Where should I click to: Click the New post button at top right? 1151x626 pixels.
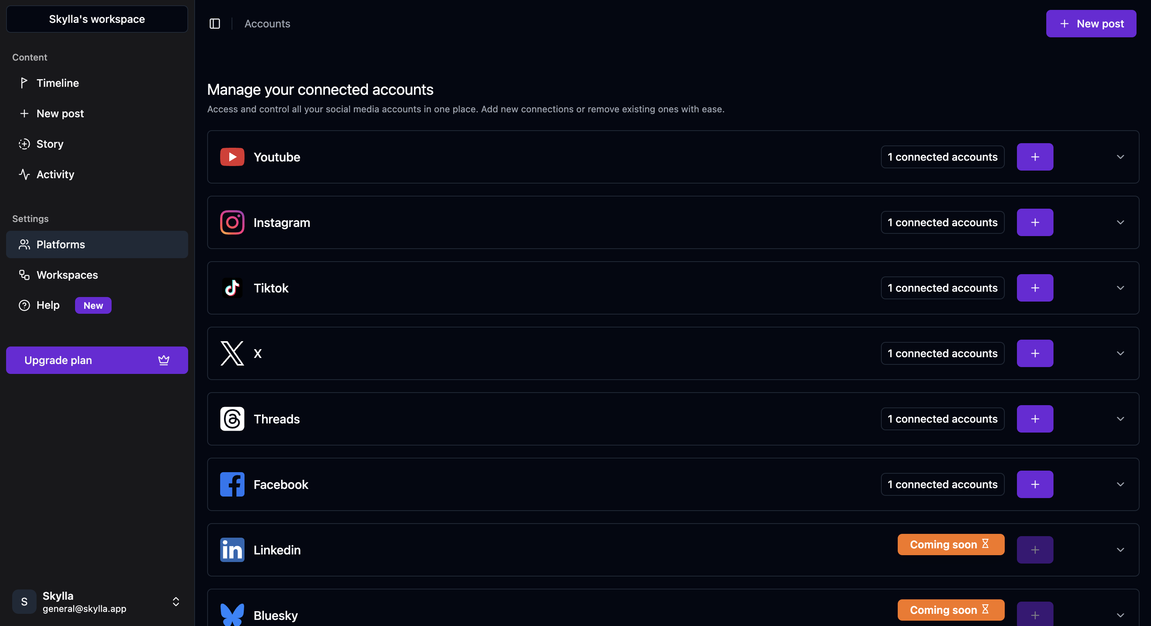coord(1091,24)
